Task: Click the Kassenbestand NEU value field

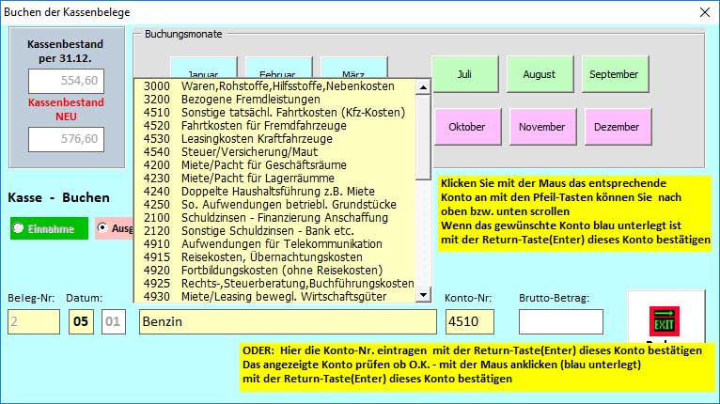Action: (66, 139)
